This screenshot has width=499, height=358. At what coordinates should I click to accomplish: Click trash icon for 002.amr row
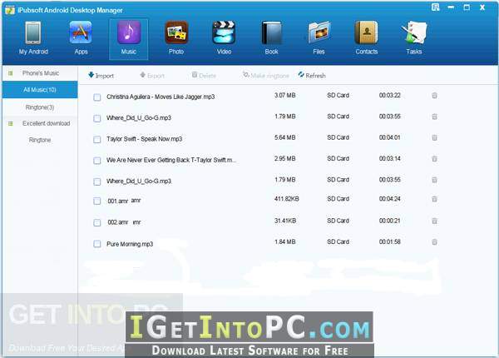click(434, 221)
